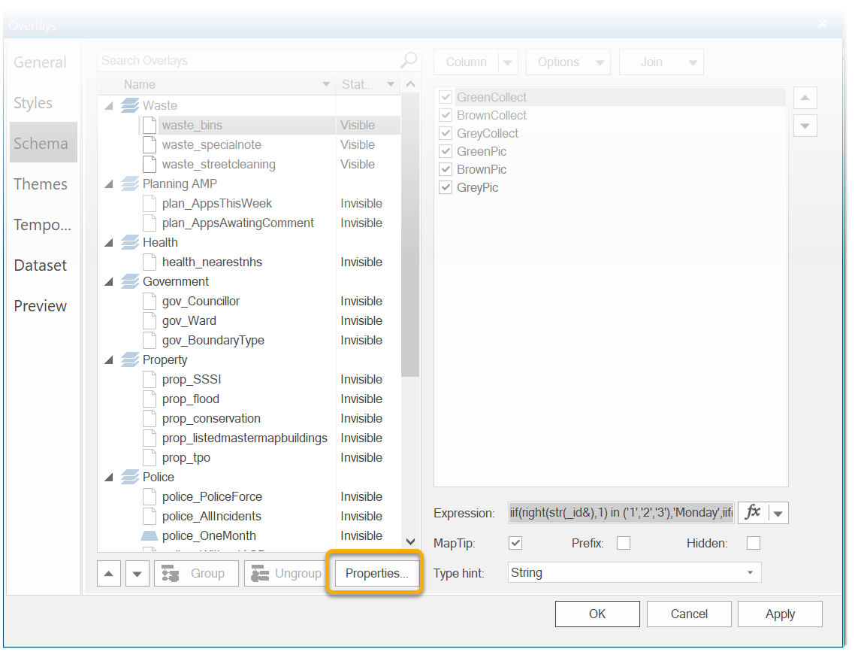Open the Themes tab

pos(41,184)
